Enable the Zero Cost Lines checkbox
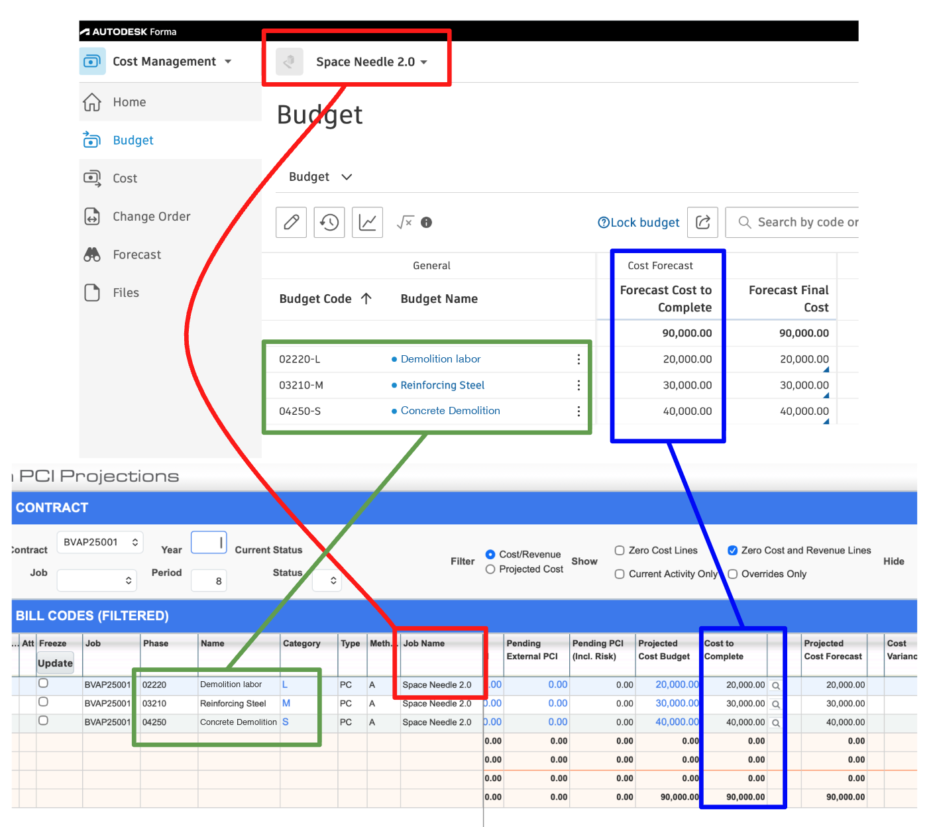The height and width of the screenshot is (827, 933). click(x=620, y=550)
